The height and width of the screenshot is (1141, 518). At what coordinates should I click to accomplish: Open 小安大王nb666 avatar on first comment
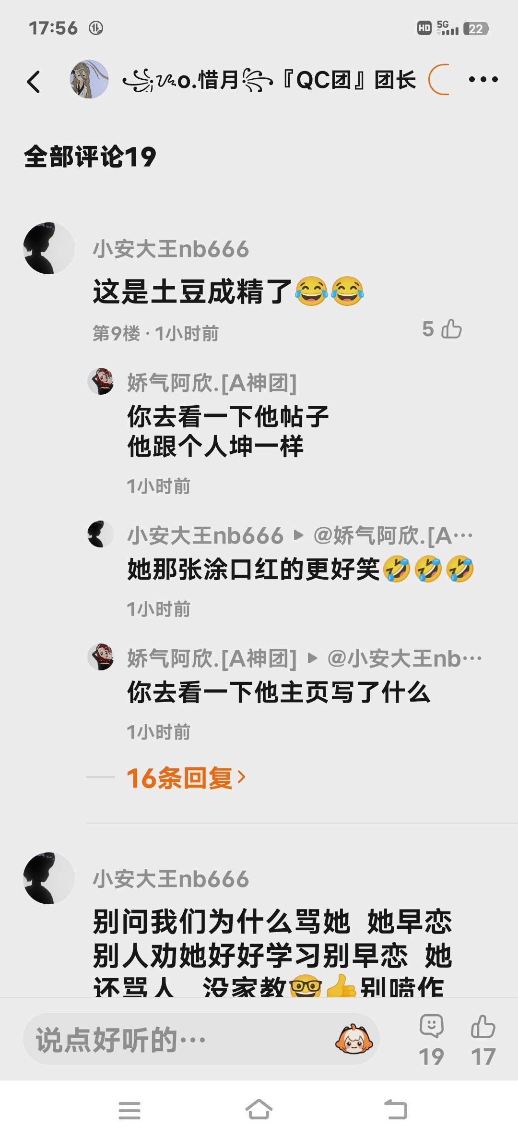point(48,248)
